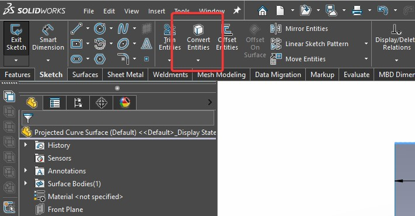Select the Circle sketch tool
The height and width of the screenshot is (216, 415).
[100, 29]
